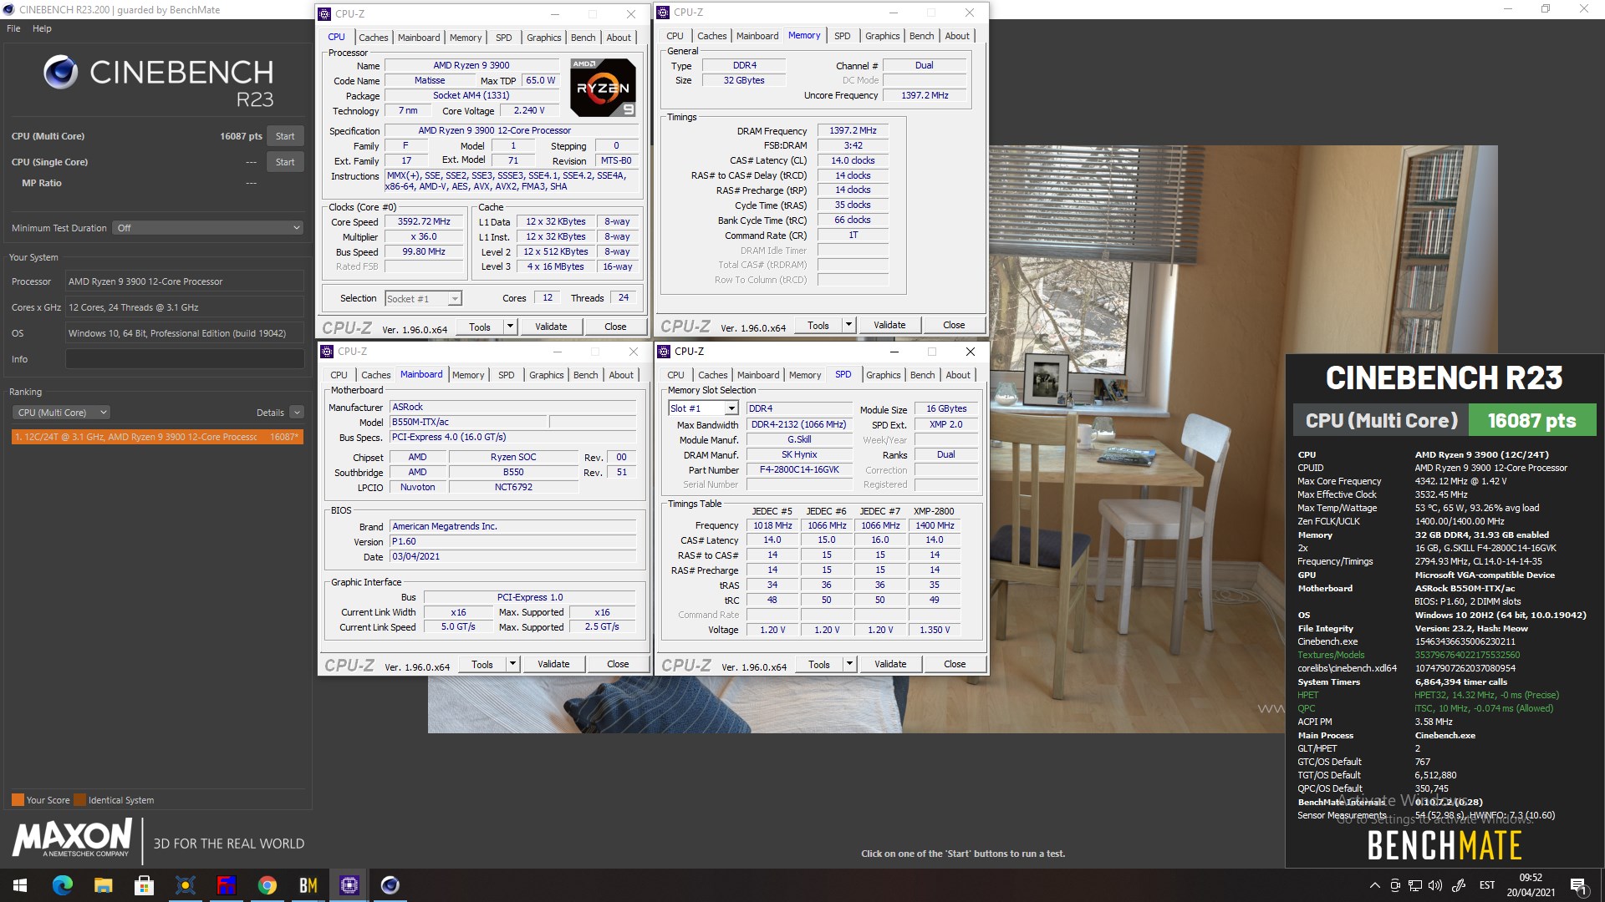Click the Cinebench logo sphere in the left panel

point(60,73)
